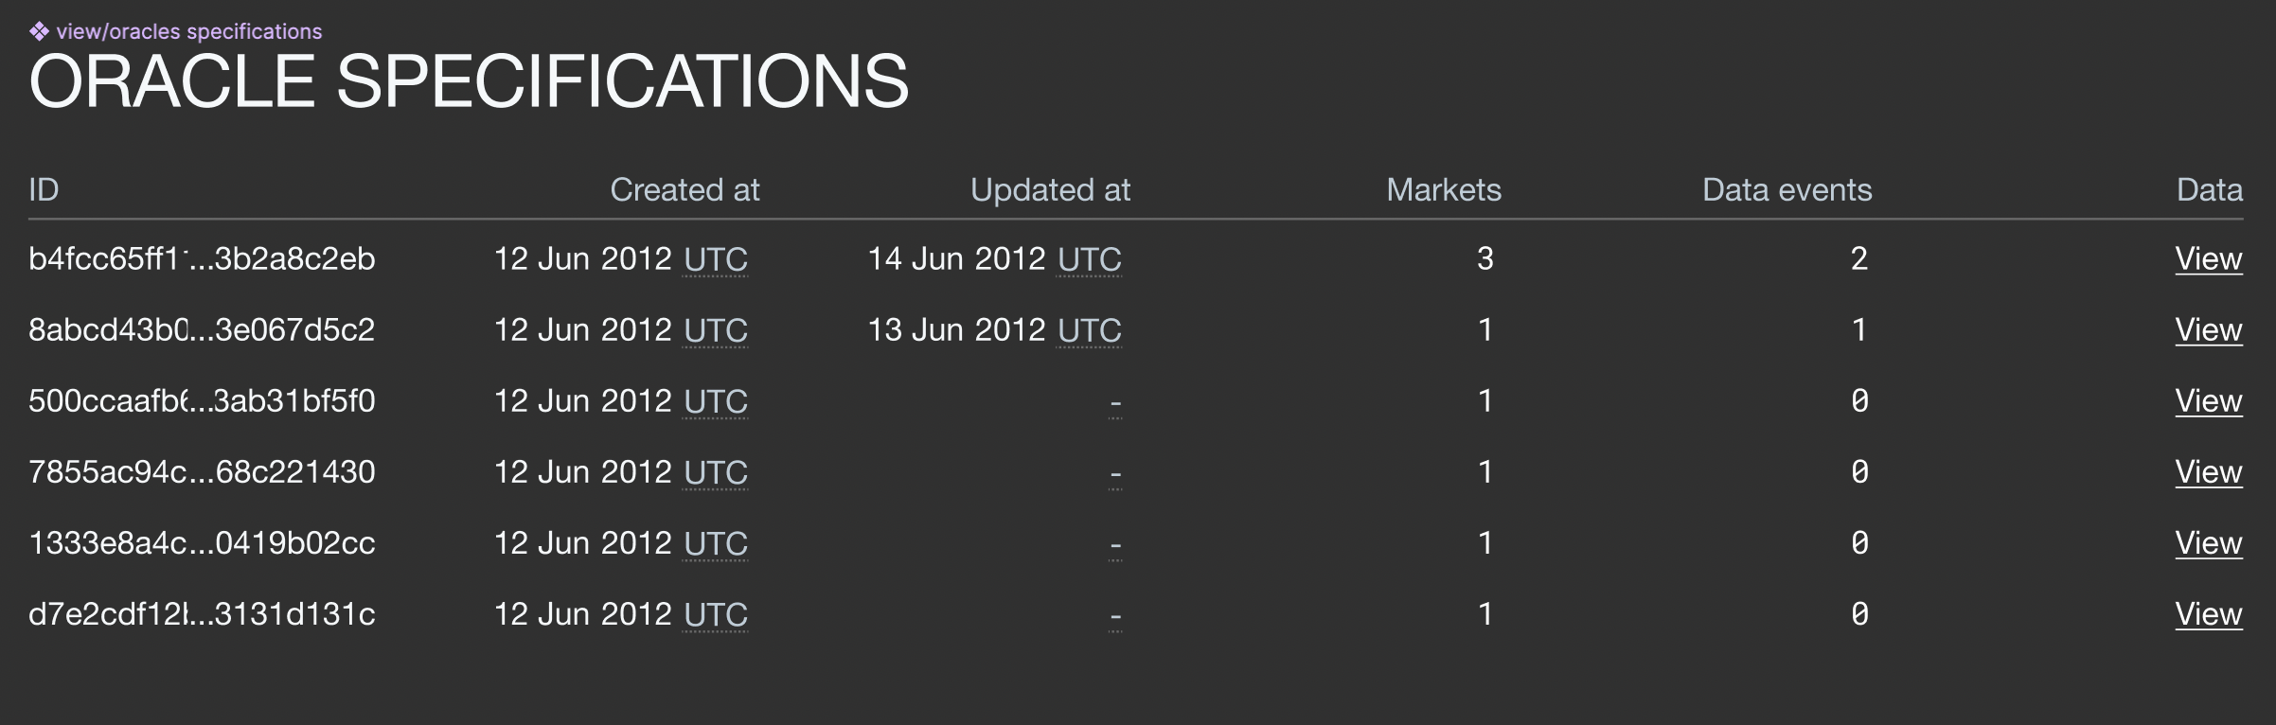View data for oracle 500ccaafb…3ab31bf5f0
The width and height of the screenshot is (2276, 725).
coord(2209,400)
